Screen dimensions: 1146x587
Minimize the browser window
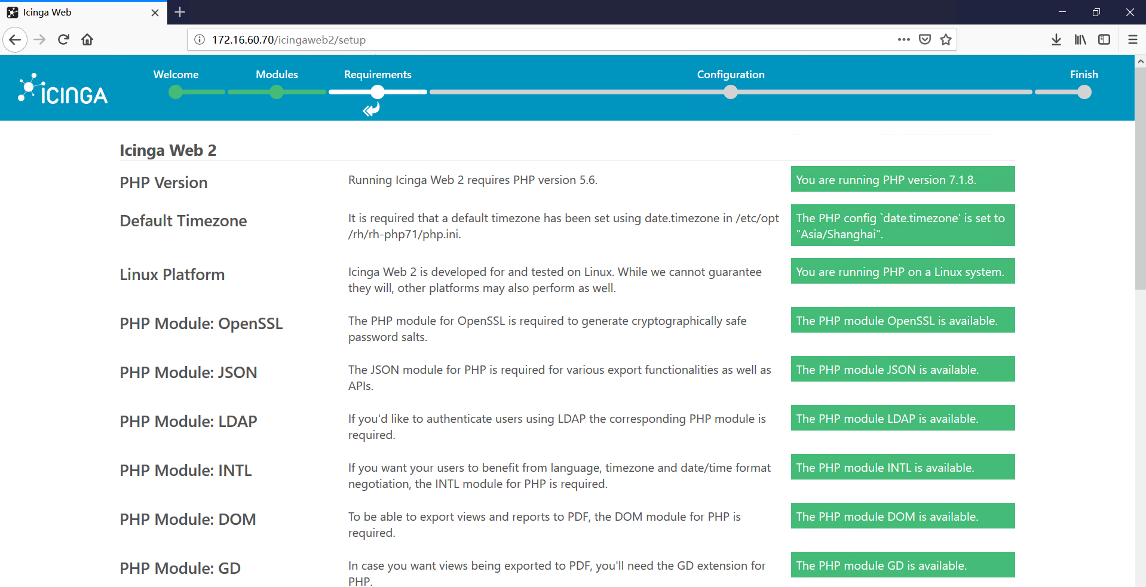(1062, 12)
